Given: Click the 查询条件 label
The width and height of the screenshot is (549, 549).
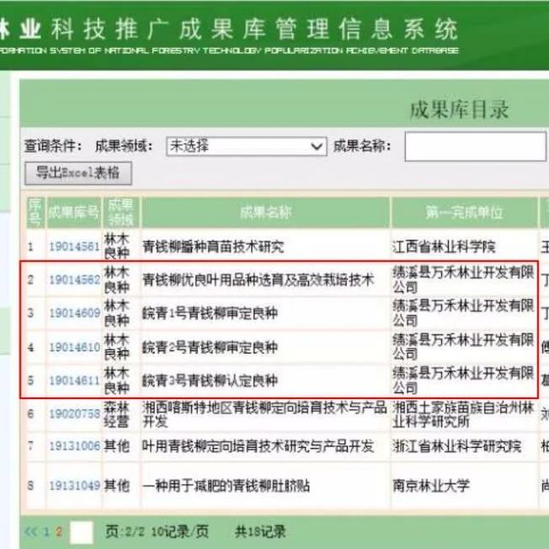Looking at the screenshot, I should (53, 146).
